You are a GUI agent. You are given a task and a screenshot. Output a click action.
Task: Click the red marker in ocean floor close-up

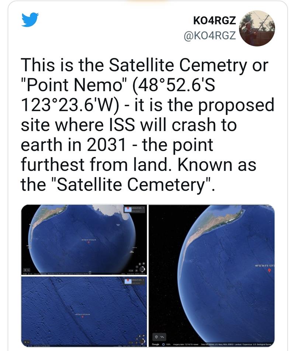(x=83, y=317)
